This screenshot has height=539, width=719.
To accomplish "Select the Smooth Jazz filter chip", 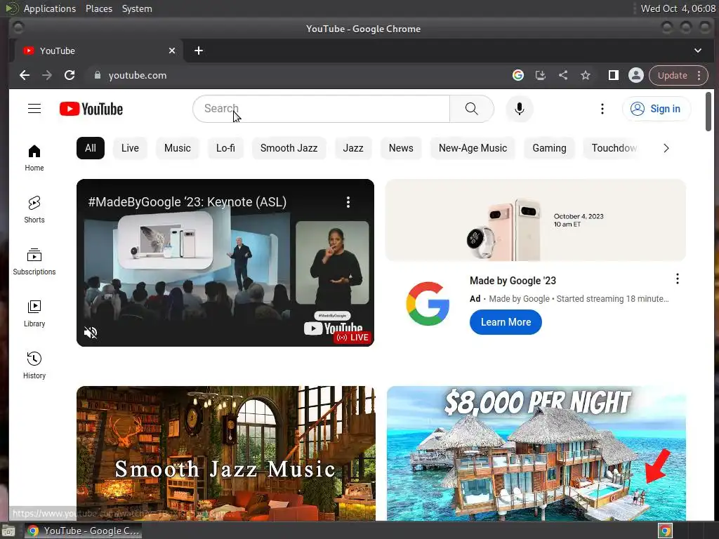I will pyautogui.click(x=289, y=148).
